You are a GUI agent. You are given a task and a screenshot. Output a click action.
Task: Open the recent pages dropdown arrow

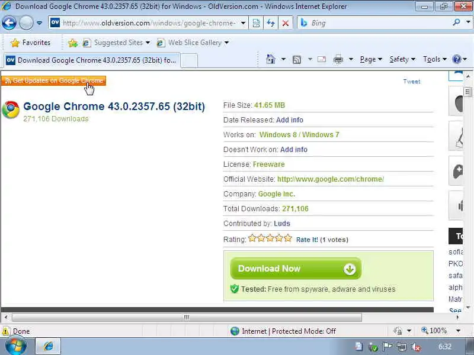pyautogui.click(x=39, y=23)
